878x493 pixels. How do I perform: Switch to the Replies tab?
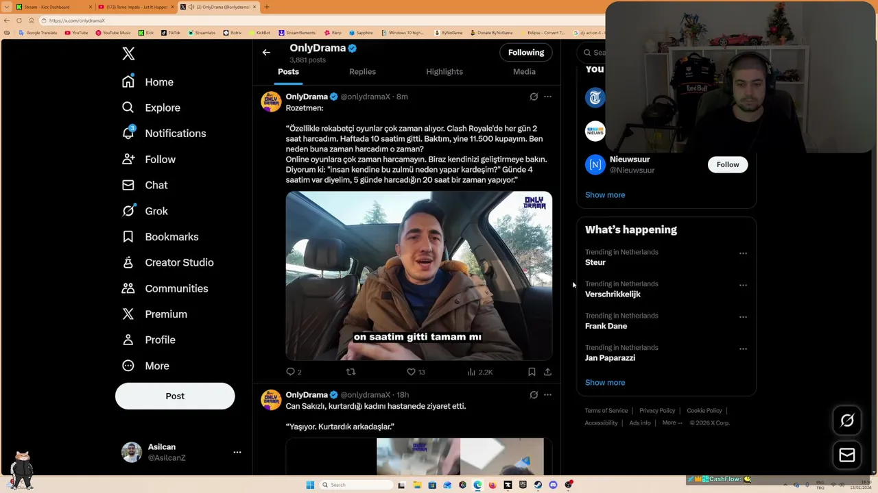pos(362,72)
